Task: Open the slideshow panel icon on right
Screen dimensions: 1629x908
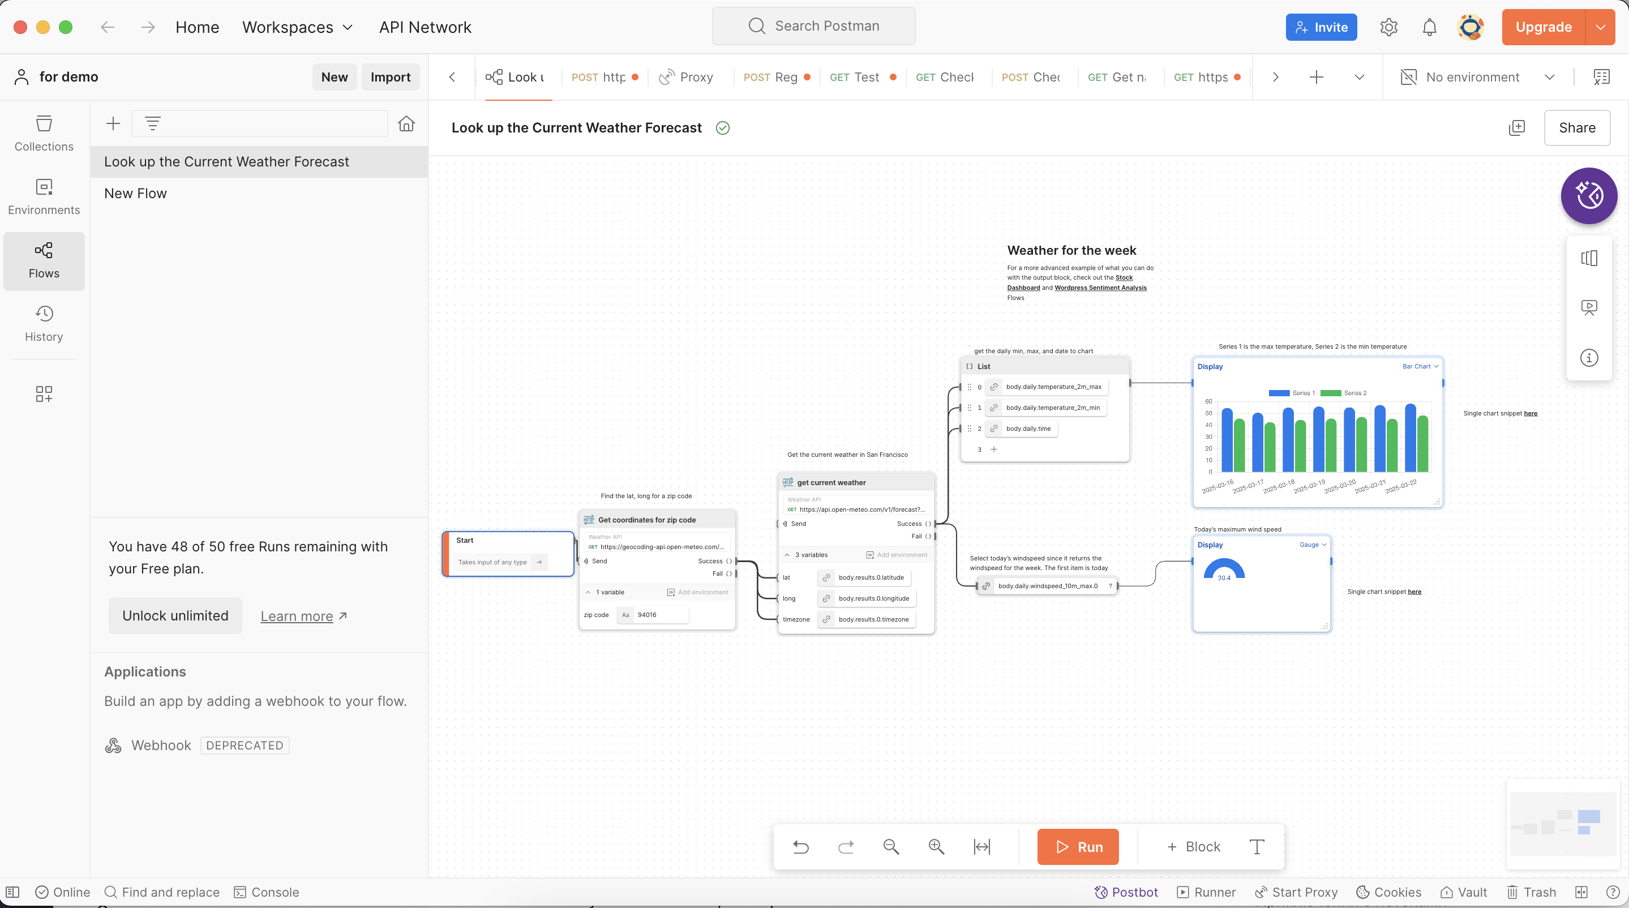Action: 1588,308
